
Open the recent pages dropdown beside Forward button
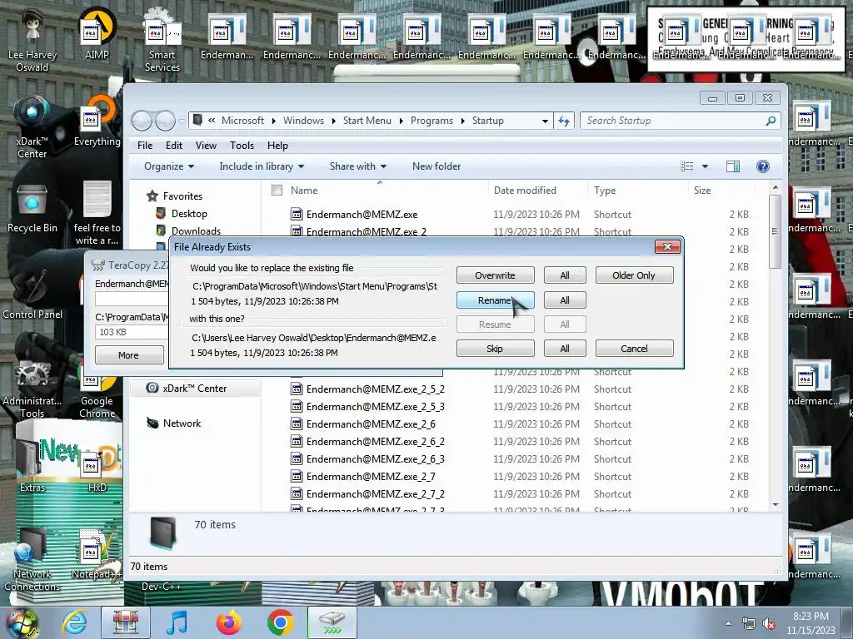(182, 121)
